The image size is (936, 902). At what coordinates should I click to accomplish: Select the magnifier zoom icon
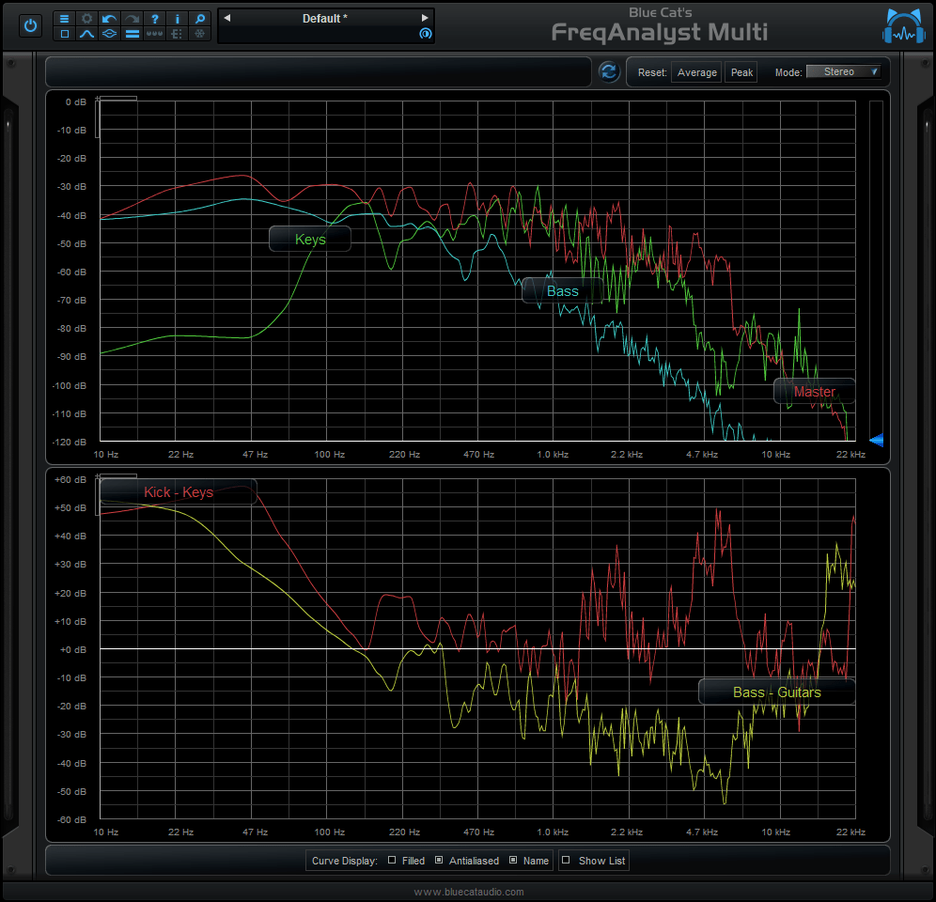[199, 18]
